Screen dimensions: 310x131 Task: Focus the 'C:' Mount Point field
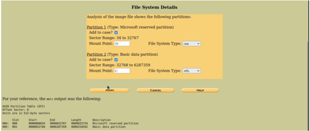point(122,71)
